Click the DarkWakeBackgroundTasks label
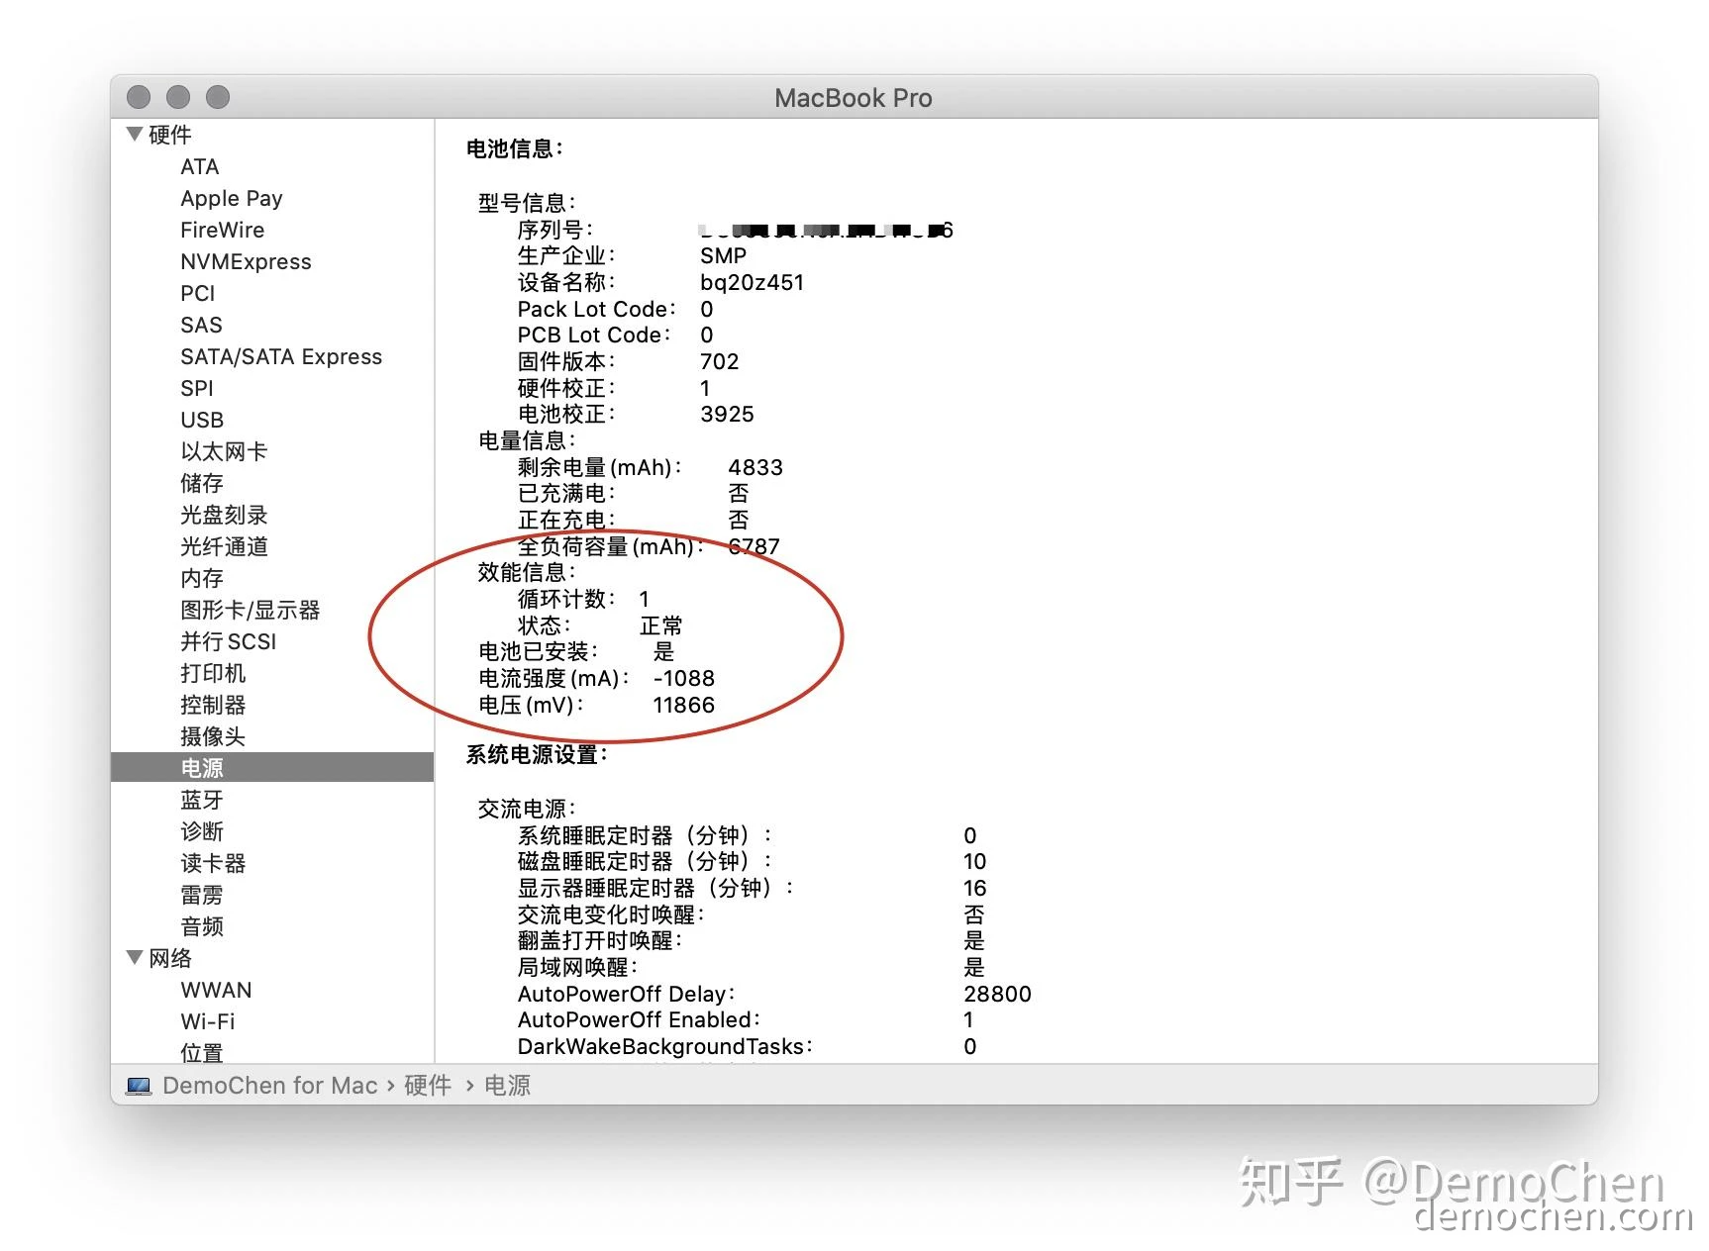 pyautogui.click(x=664, y=1046)
